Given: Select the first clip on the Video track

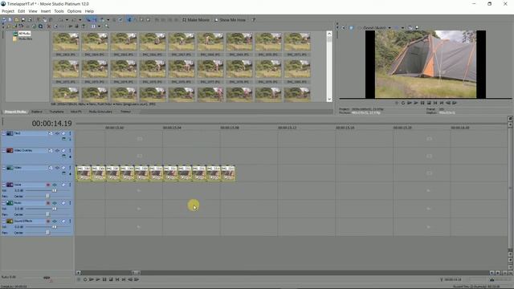Looking at the screenshot, I should [x=84, y=173].
